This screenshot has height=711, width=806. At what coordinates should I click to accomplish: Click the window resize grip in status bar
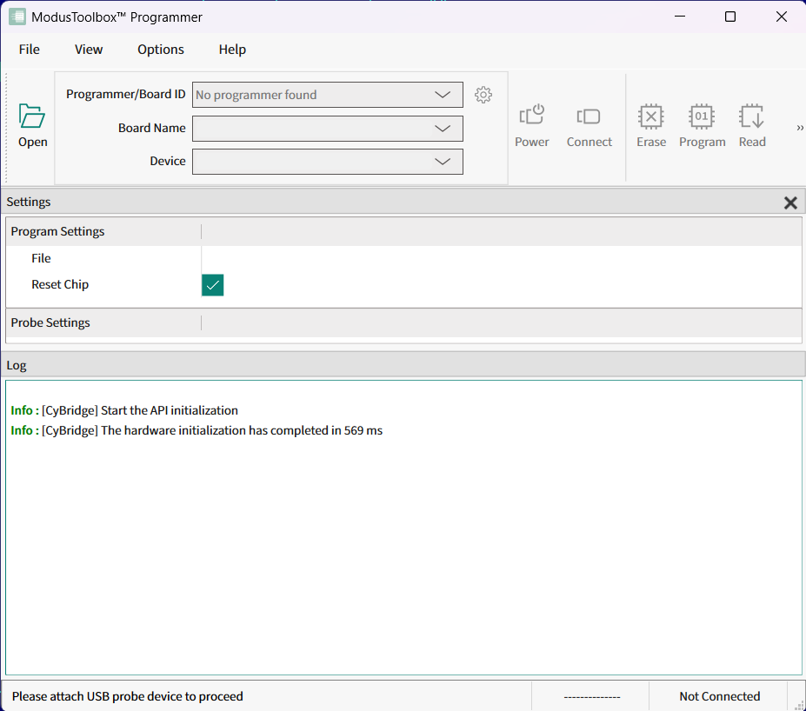[799, 705]
